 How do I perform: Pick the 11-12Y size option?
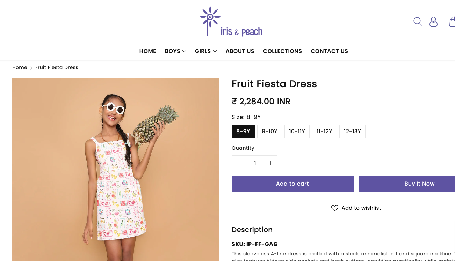coord(324,132)
